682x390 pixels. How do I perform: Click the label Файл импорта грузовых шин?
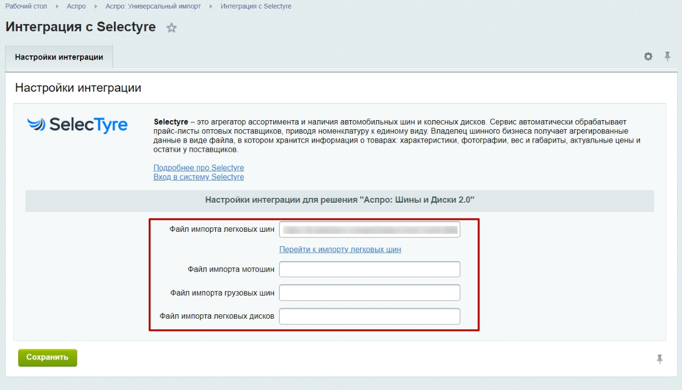[x=222, y=293]
